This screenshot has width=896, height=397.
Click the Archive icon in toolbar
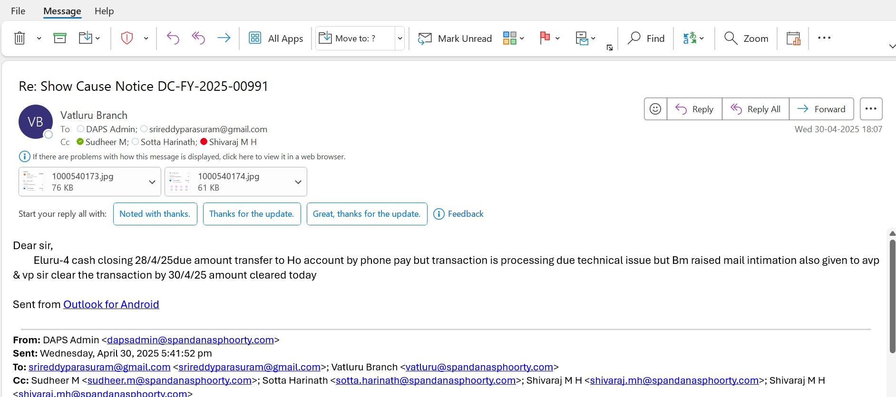tap(60, 38)
